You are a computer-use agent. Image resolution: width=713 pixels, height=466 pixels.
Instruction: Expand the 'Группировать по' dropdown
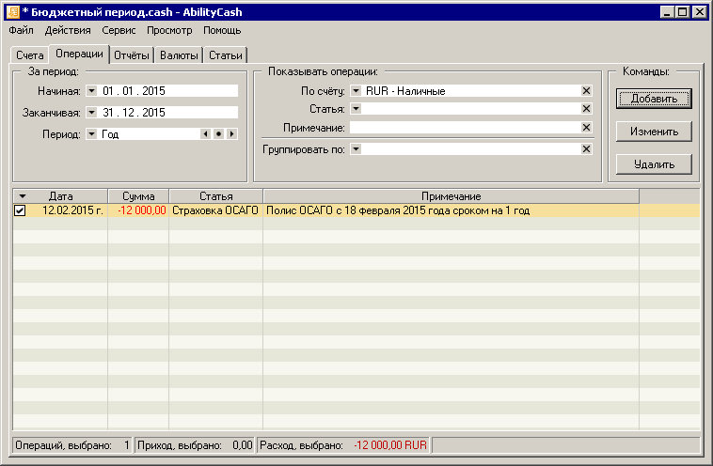pos(356,149)
